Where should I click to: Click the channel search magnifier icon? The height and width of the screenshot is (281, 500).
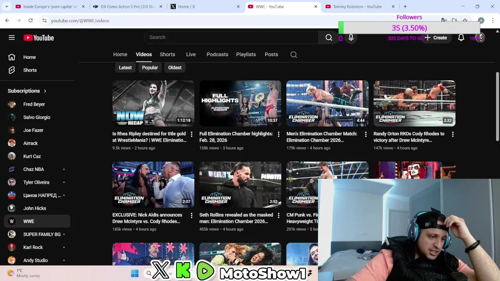(x=294, y=55)
